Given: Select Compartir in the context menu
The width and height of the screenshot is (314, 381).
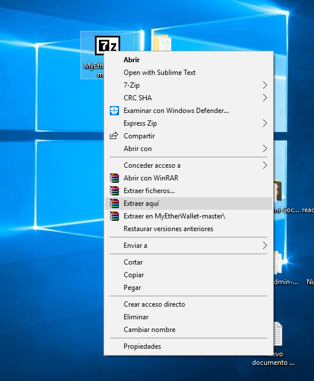Looking at the screenshot, I should click(189, 136).
